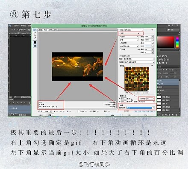This screenshot has width=188, height=169.
Task: Open the Looping Options dropdown
Action: [141, 108]
